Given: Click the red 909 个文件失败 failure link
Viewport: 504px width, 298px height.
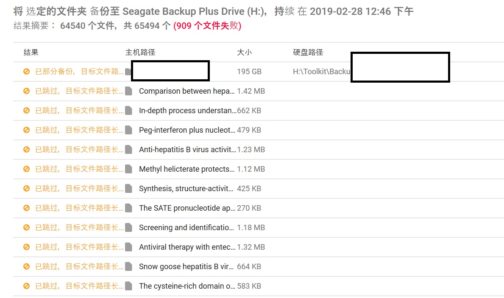Looking at the screenshot, I should click(207, 26).
